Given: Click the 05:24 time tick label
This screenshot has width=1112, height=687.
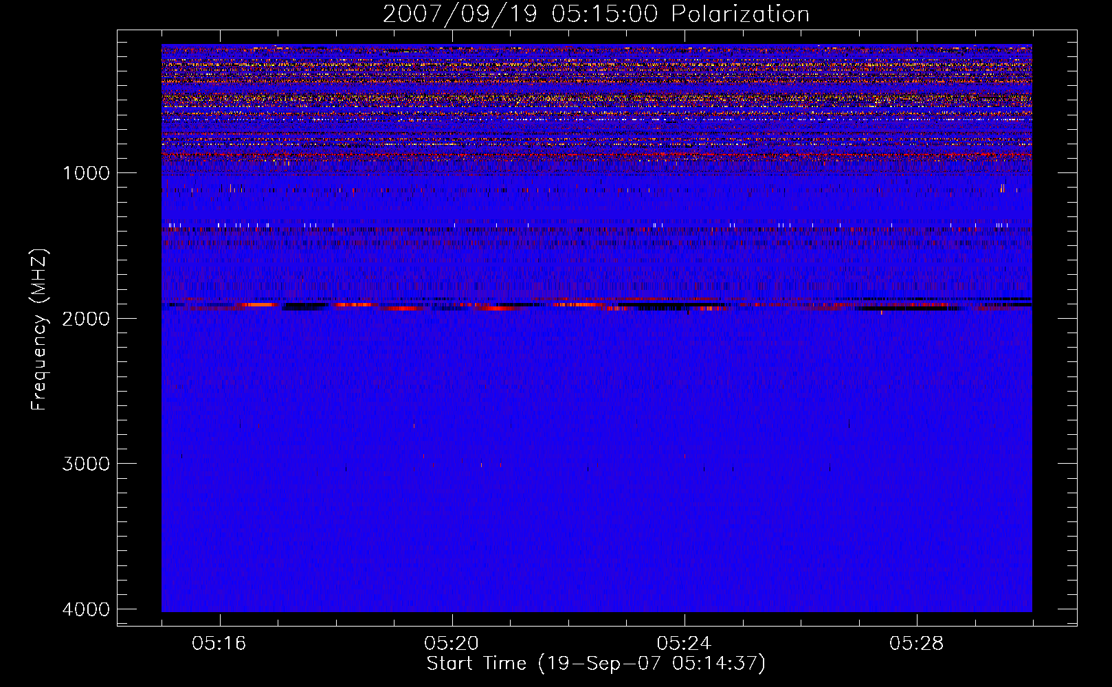Looking at the screenshot, I should click(x=684, y=644).
